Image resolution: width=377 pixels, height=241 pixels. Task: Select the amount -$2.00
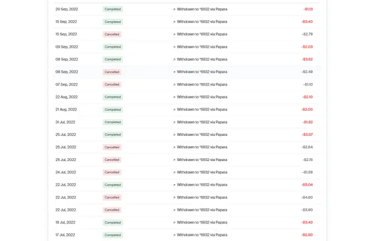click(x=307, y=110)
